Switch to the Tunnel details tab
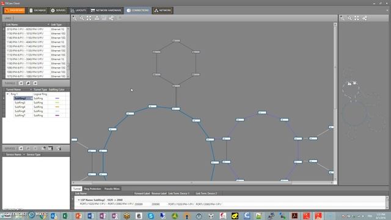The image size is (391, 220). [77, 189]
